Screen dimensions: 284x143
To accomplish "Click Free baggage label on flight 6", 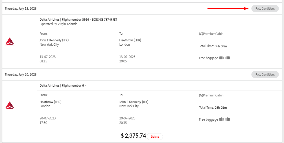I will pos(208,119).
